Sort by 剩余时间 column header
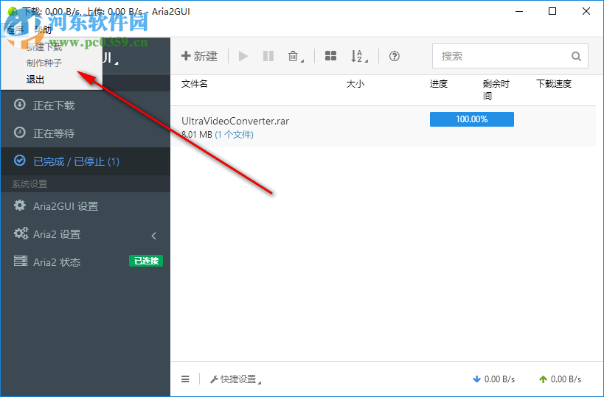The image size is (604, 397). (x=496, y=90)
